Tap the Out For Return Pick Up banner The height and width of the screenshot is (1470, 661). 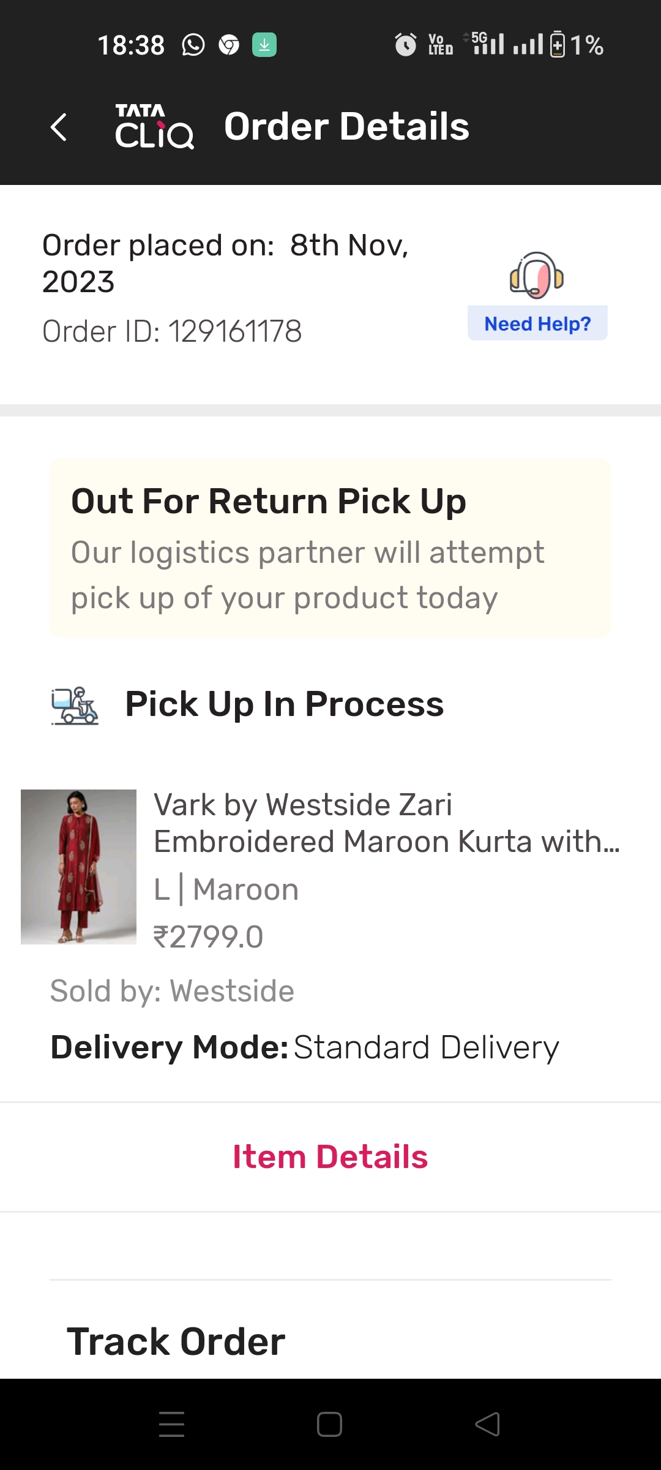[x=330, y=548]
